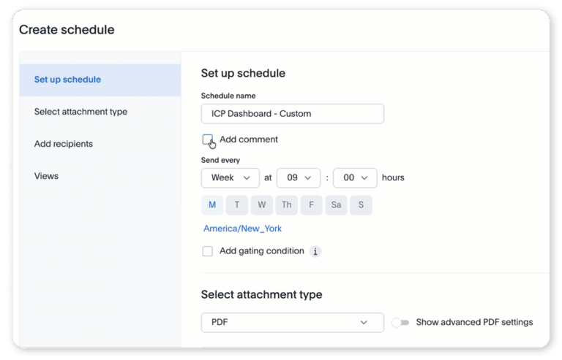Open the 09 hour dropdown
562x360 pixels.
[298, 177]
